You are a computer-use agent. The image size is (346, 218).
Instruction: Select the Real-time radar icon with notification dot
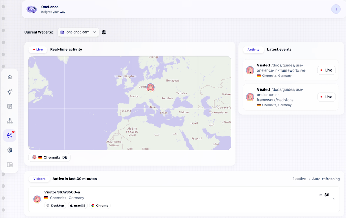[10, 135]
